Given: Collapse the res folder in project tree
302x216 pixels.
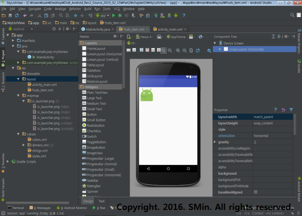Looking at the screenshot, I should pyautogui.click(x=13, y=68).
